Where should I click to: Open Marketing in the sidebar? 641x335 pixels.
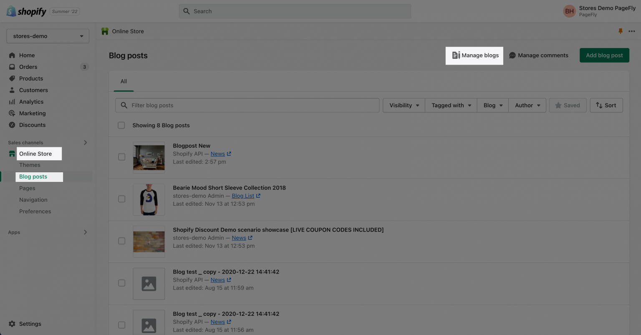tap(33, 113)
